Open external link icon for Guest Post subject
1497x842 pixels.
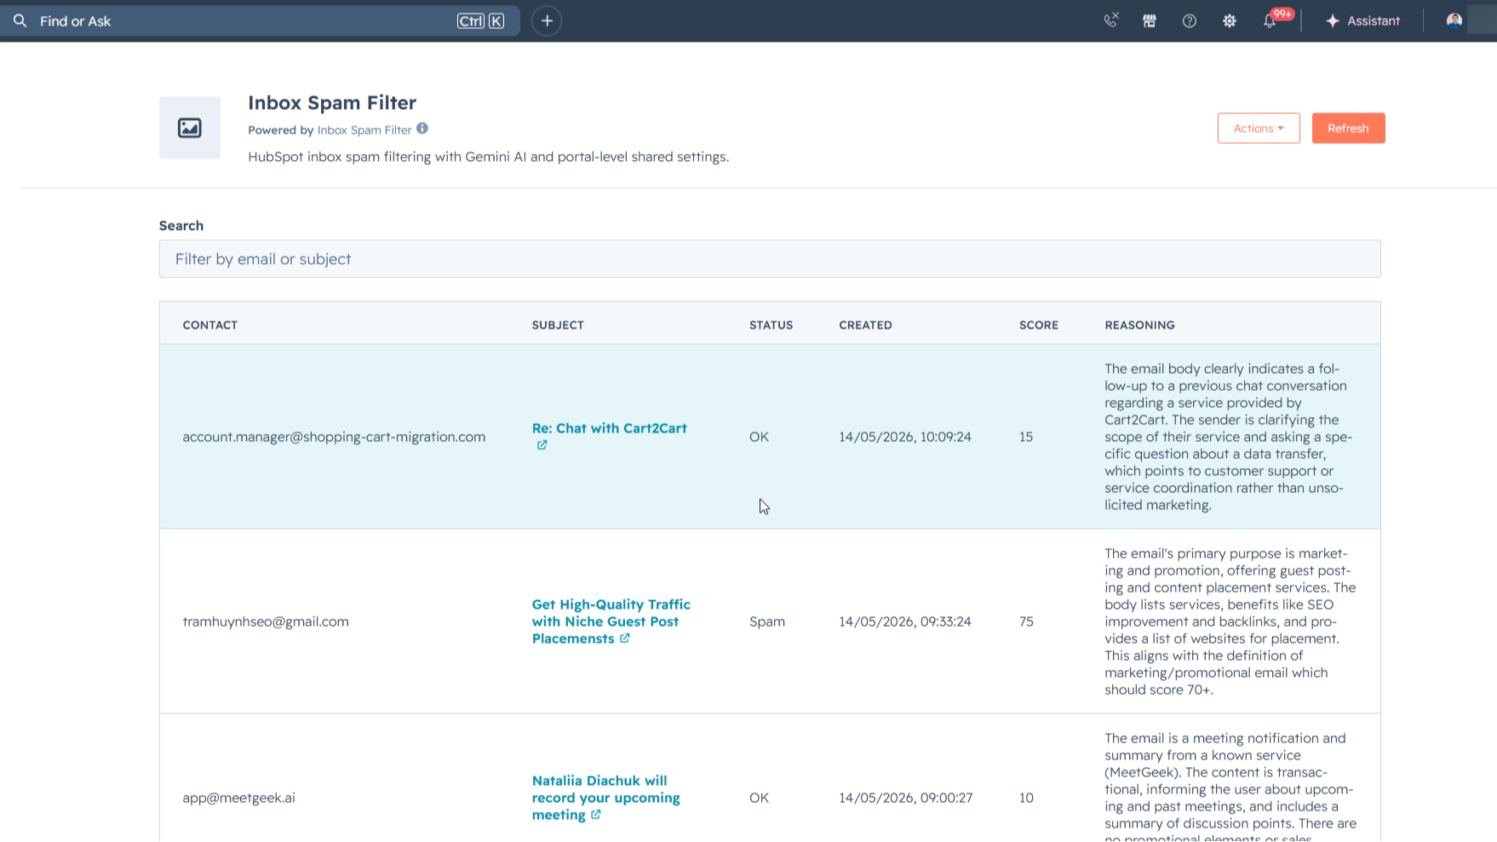(625, 639)
